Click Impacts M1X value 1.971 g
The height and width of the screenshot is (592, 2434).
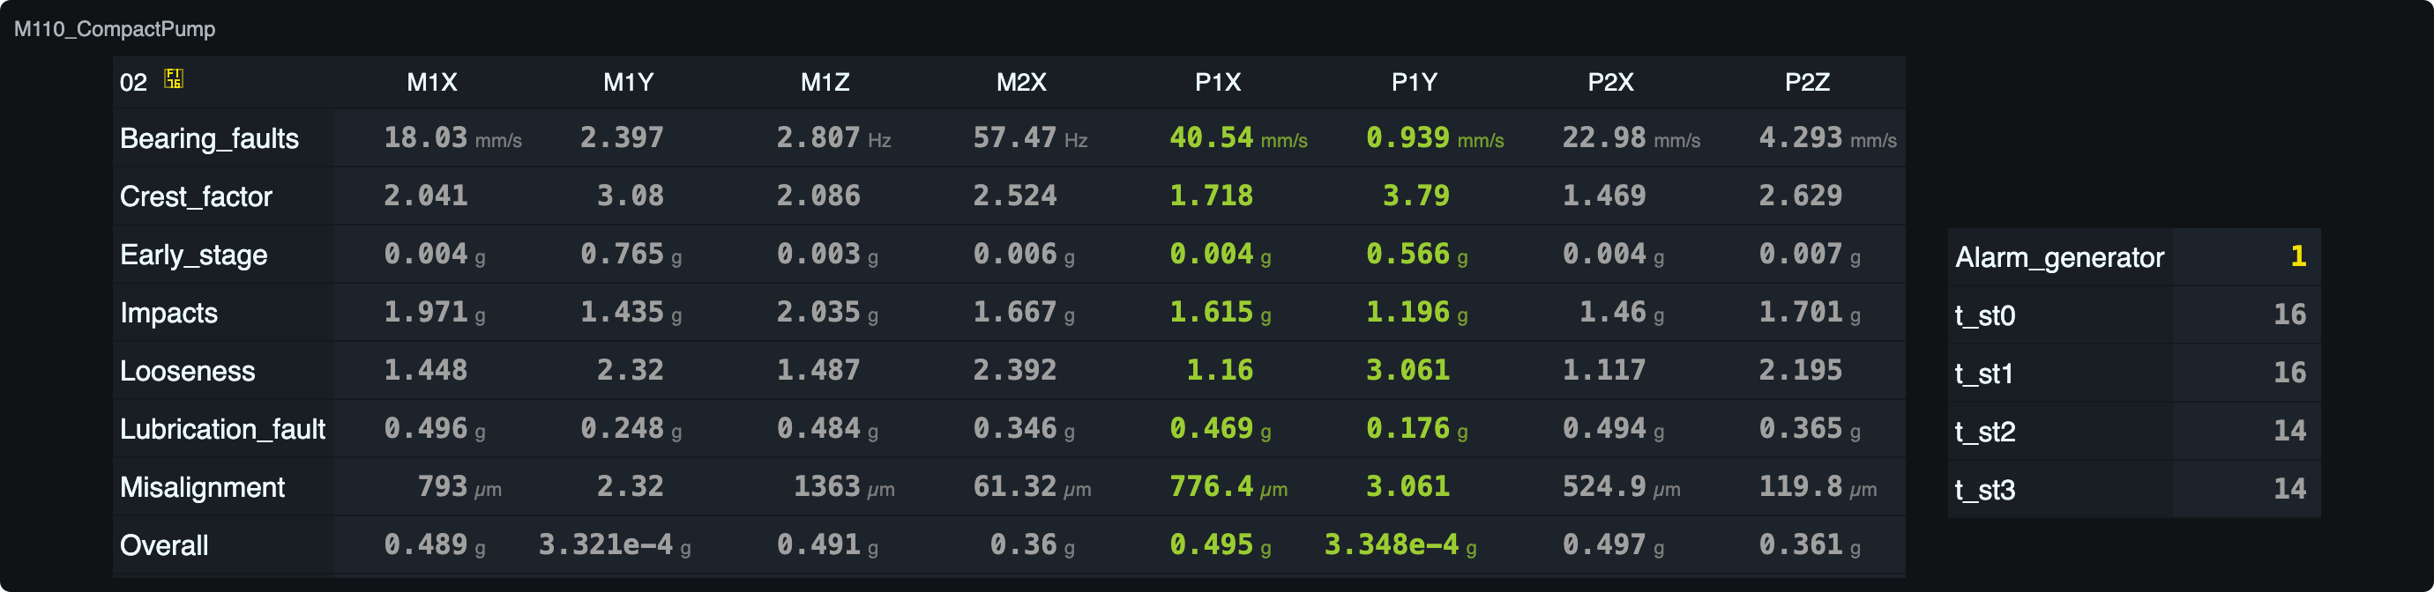tap(435, 313)
